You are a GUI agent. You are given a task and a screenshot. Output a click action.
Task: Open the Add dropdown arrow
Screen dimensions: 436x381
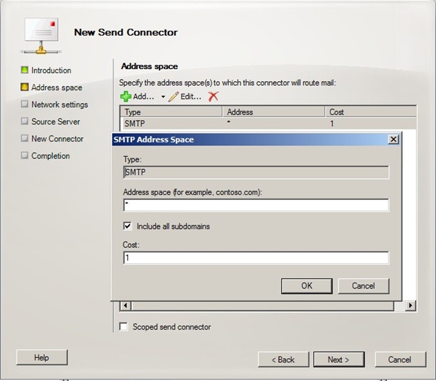(x=163, y=97)
